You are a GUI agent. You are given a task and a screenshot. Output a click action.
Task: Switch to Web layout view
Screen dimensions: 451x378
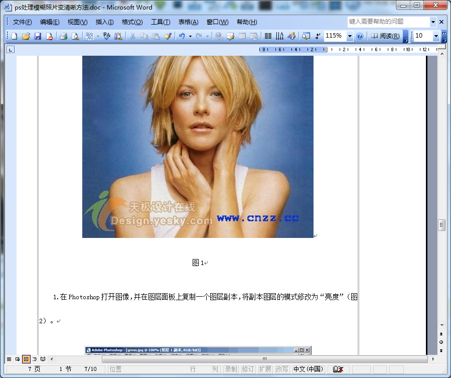pos(18,359)
